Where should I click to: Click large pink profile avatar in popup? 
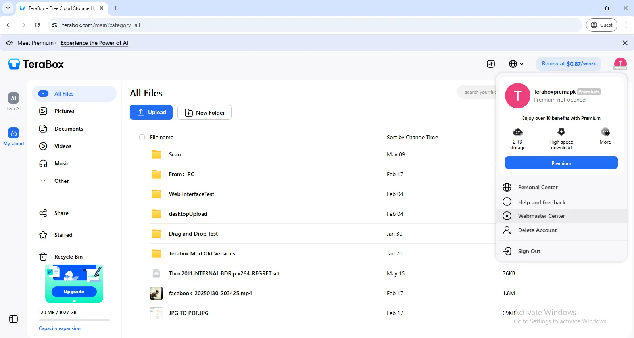click(517, 96)
